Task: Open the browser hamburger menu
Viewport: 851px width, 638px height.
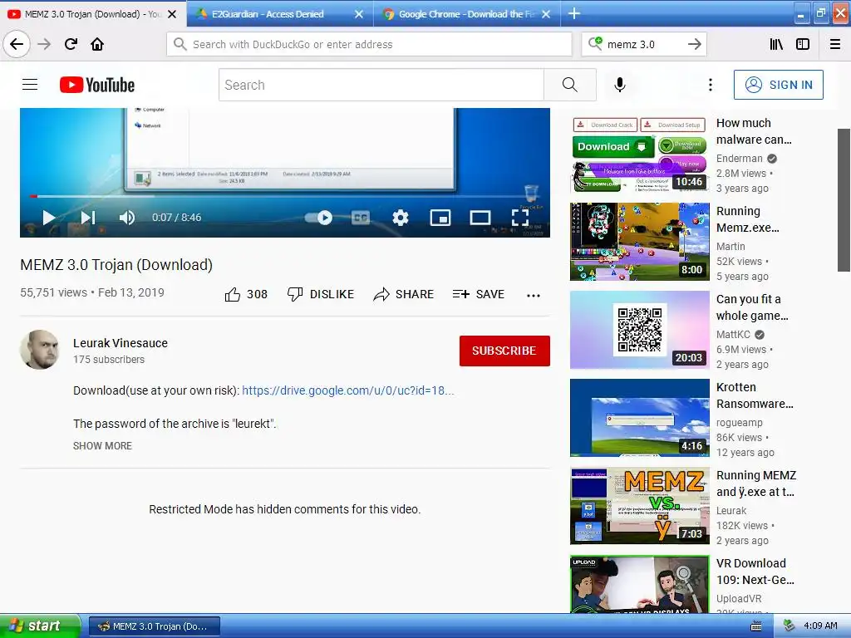Action: (x=835, y=44)
